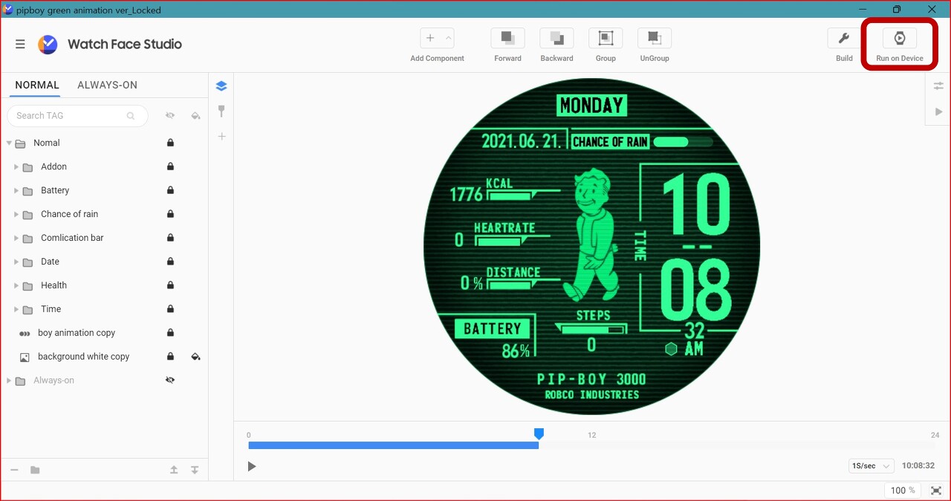This screenshot has height=501, width=951.
Task: UnGroup the selected components
Action: 655,38
